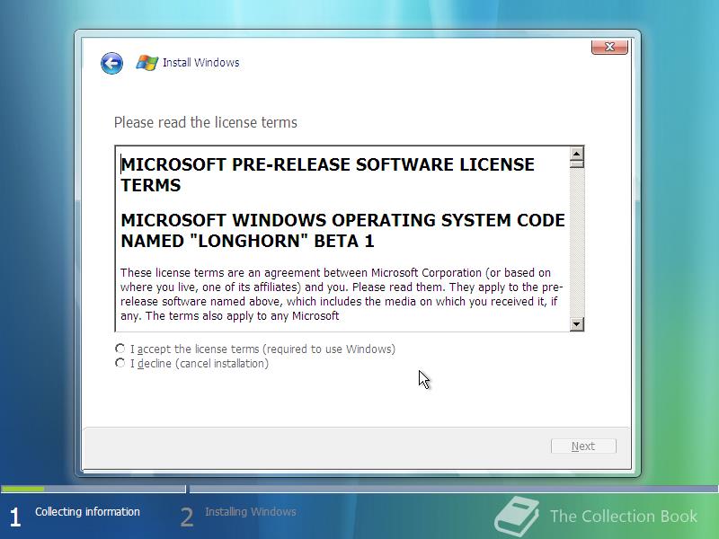Click the 'Install Windows' title text
The width and height of the screenshot is (719, 539).
[200, 62]
